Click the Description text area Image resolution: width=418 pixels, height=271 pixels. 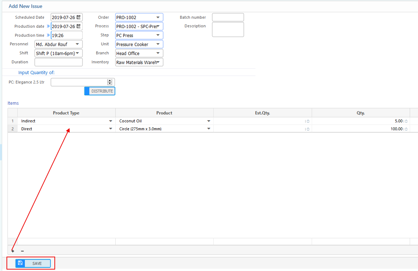228,30
